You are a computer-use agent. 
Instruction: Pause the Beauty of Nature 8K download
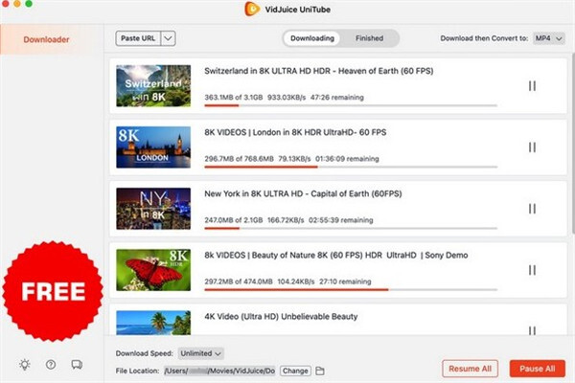(x=532, y=270)
